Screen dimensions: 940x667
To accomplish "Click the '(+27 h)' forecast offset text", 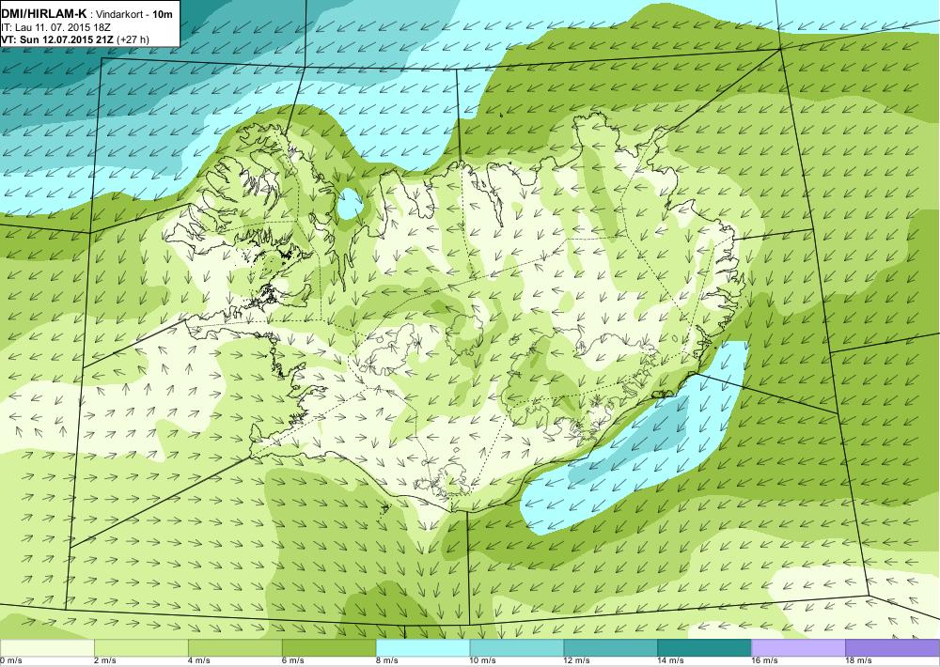I will coord(134,39).
